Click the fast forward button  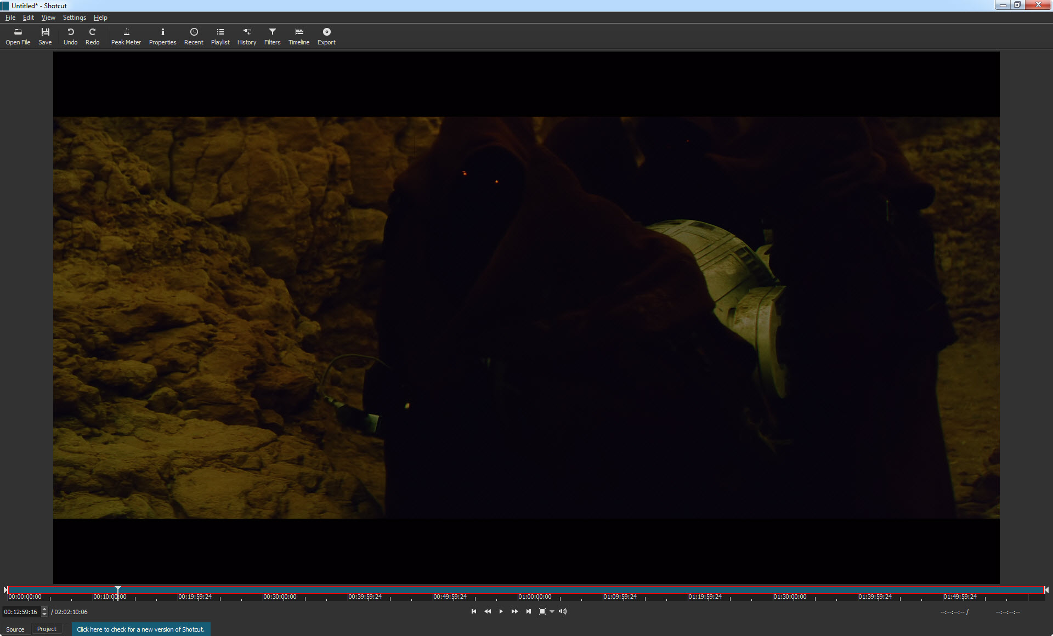click(514, 611)
